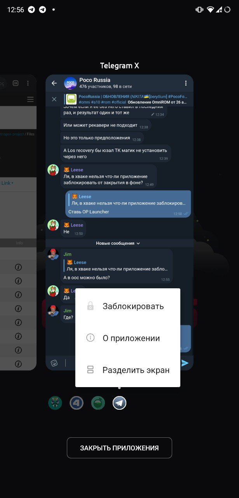The height and width of the screenshot is (498, 239).
Task: Open О приложении app info entry
Action: click(x=128, y=338)
